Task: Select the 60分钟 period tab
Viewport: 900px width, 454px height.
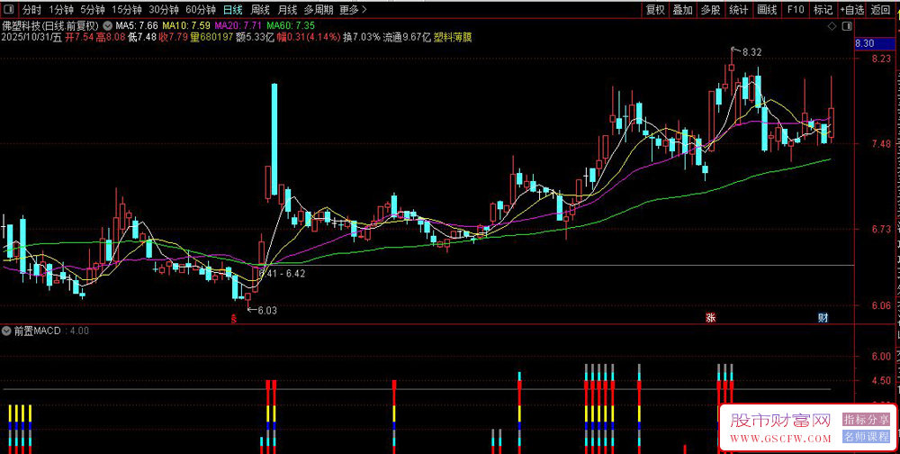Action: [x=201, y=10]
